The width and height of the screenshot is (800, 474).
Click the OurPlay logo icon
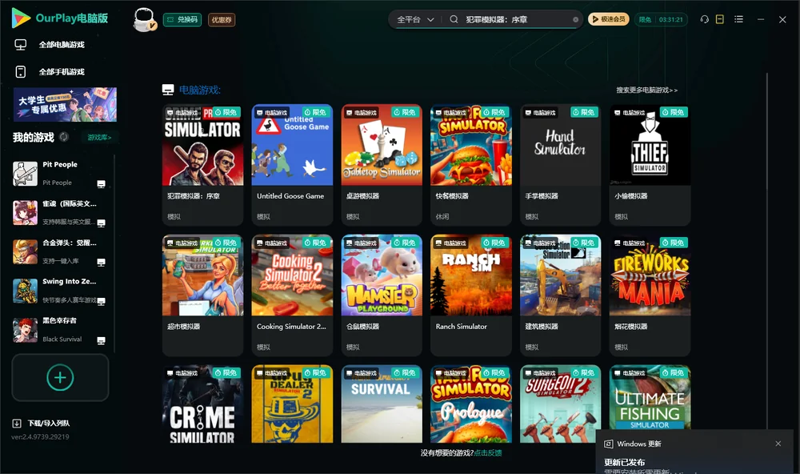(x=21, y=18)
